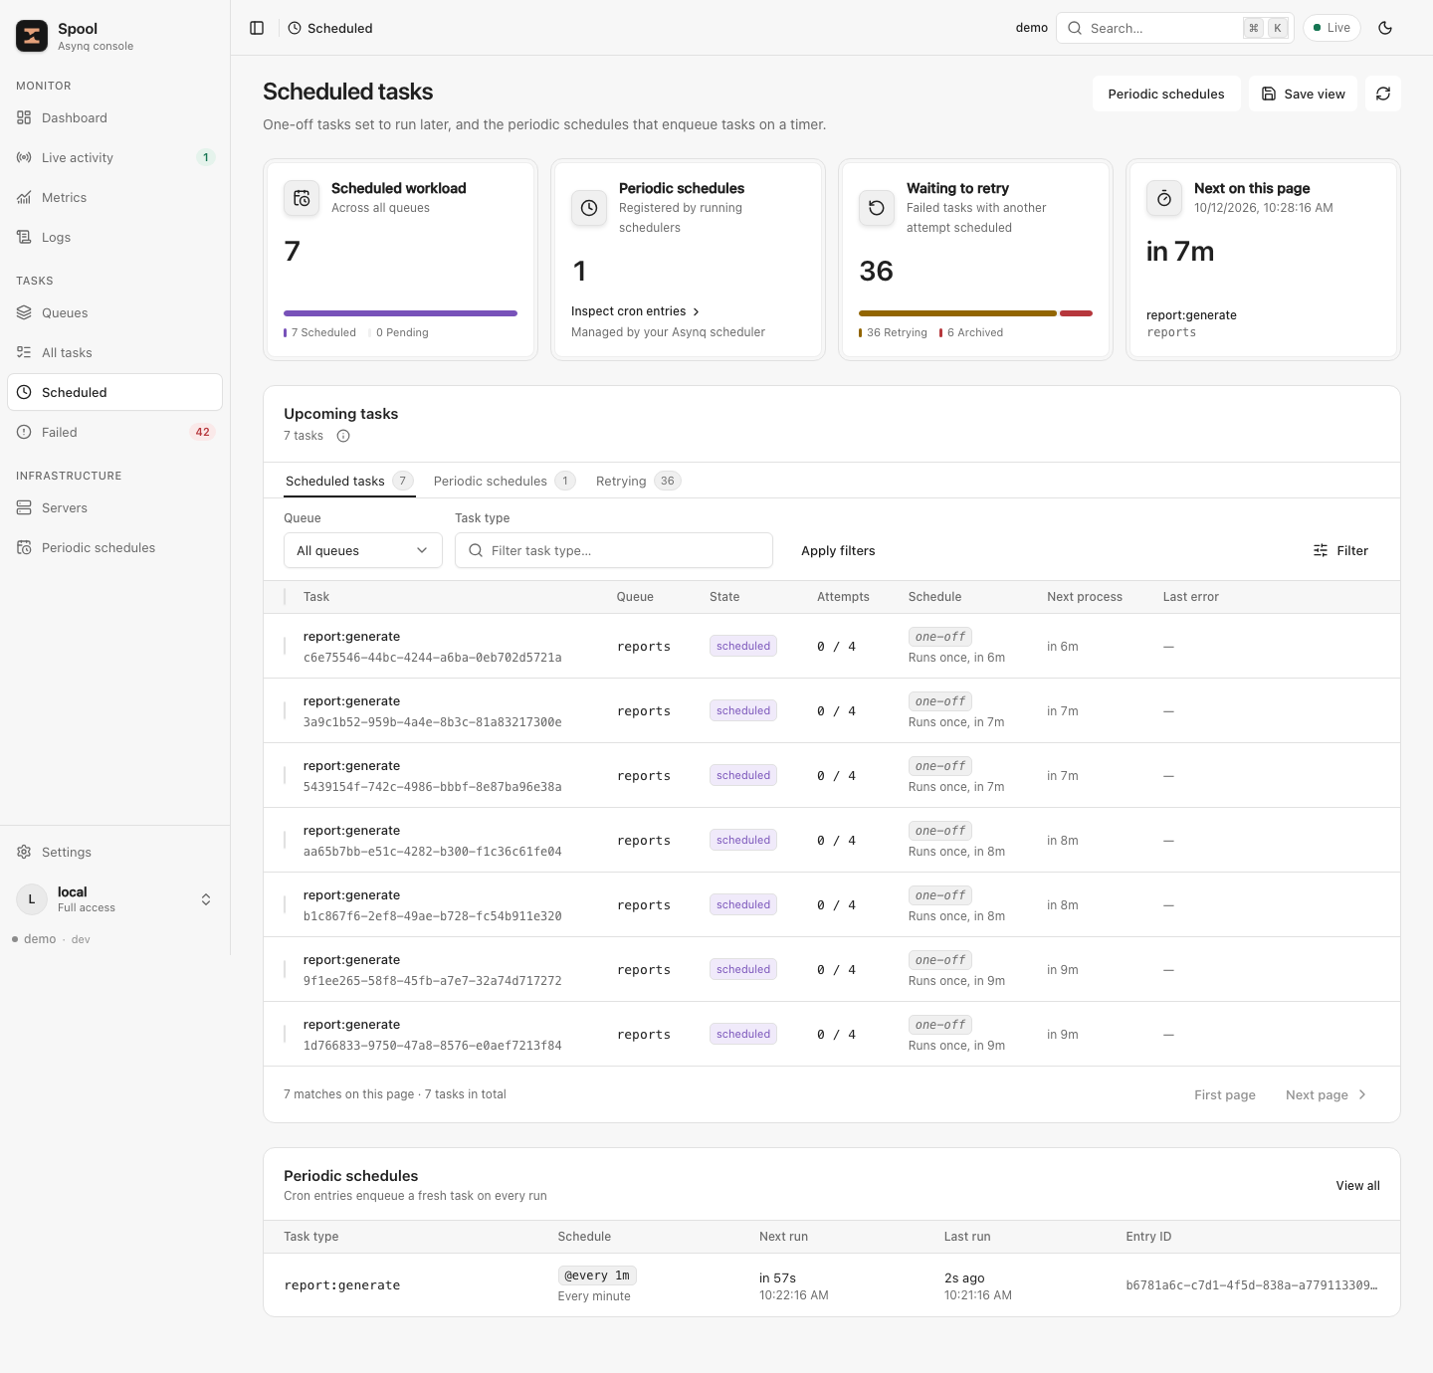
Task: Open Queues in the sidebar
Action: [x=114, y=312]
